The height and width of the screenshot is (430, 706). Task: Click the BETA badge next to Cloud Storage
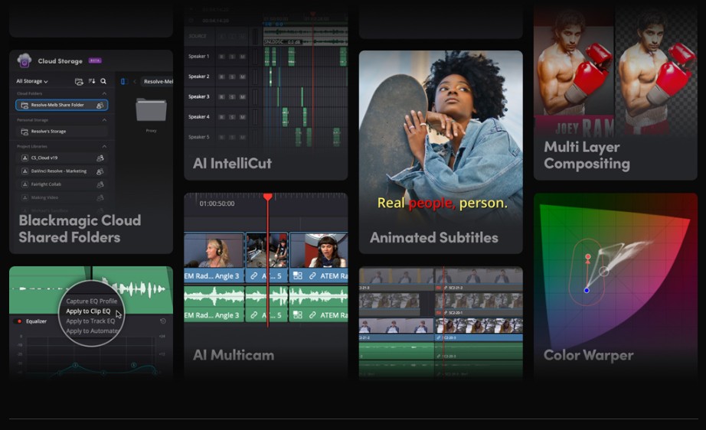tap(95, 60)
